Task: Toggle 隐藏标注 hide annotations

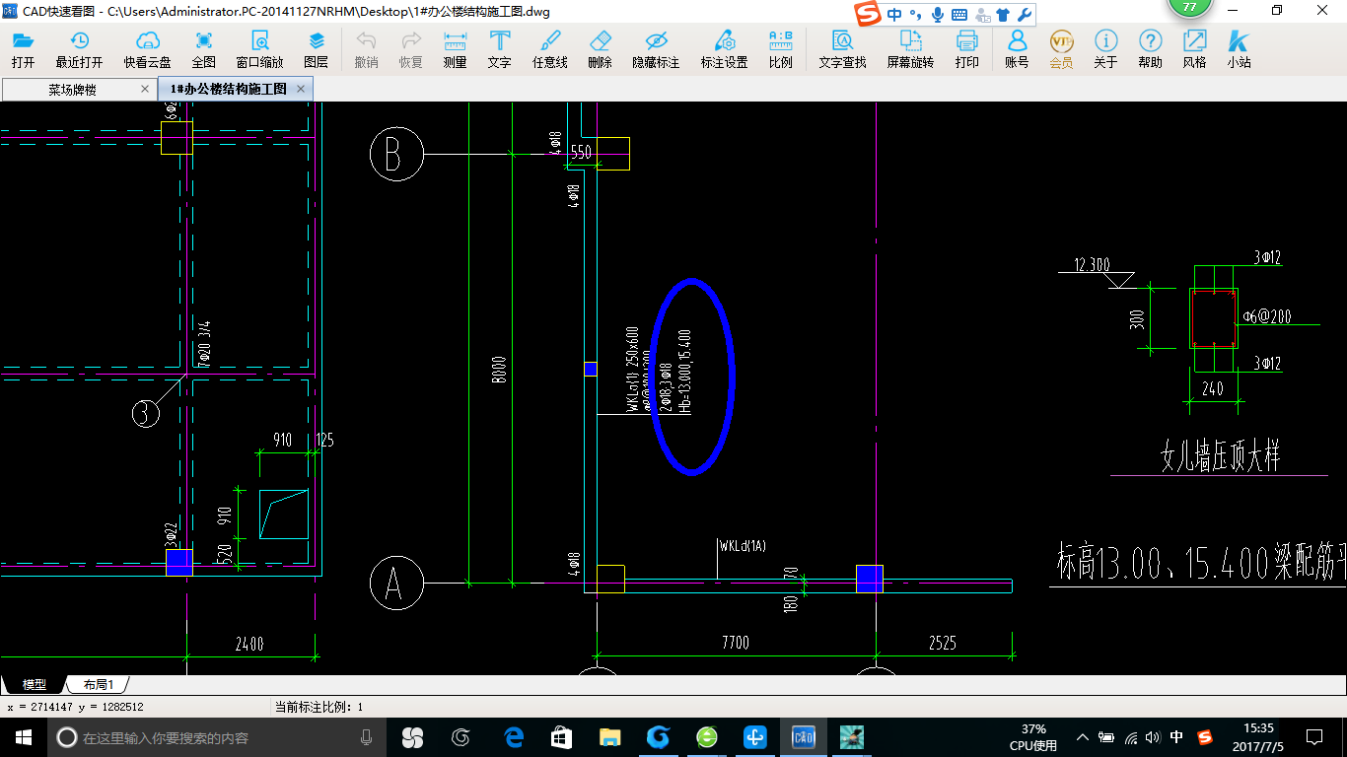Action: [x=656, y=49]
